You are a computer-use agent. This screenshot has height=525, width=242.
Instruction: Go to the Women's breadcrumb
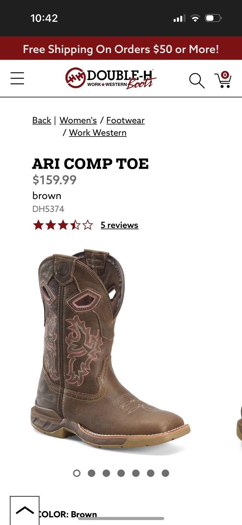pos(78,120)
